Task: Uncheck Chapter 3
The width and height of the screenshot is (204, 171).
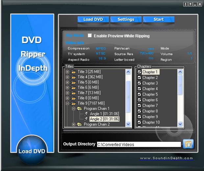Action: [139, 83]
